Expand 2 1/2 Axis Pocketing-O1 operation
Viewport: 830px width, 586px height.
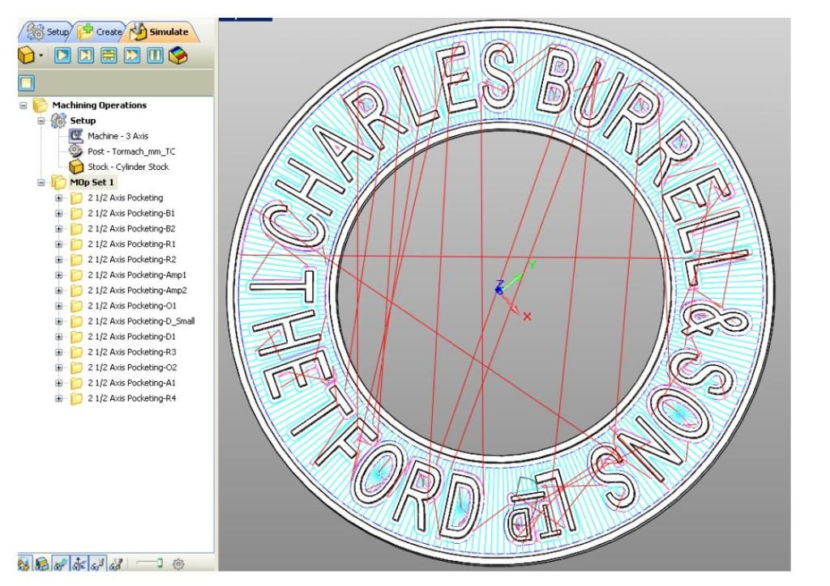[x=58, y=306]
